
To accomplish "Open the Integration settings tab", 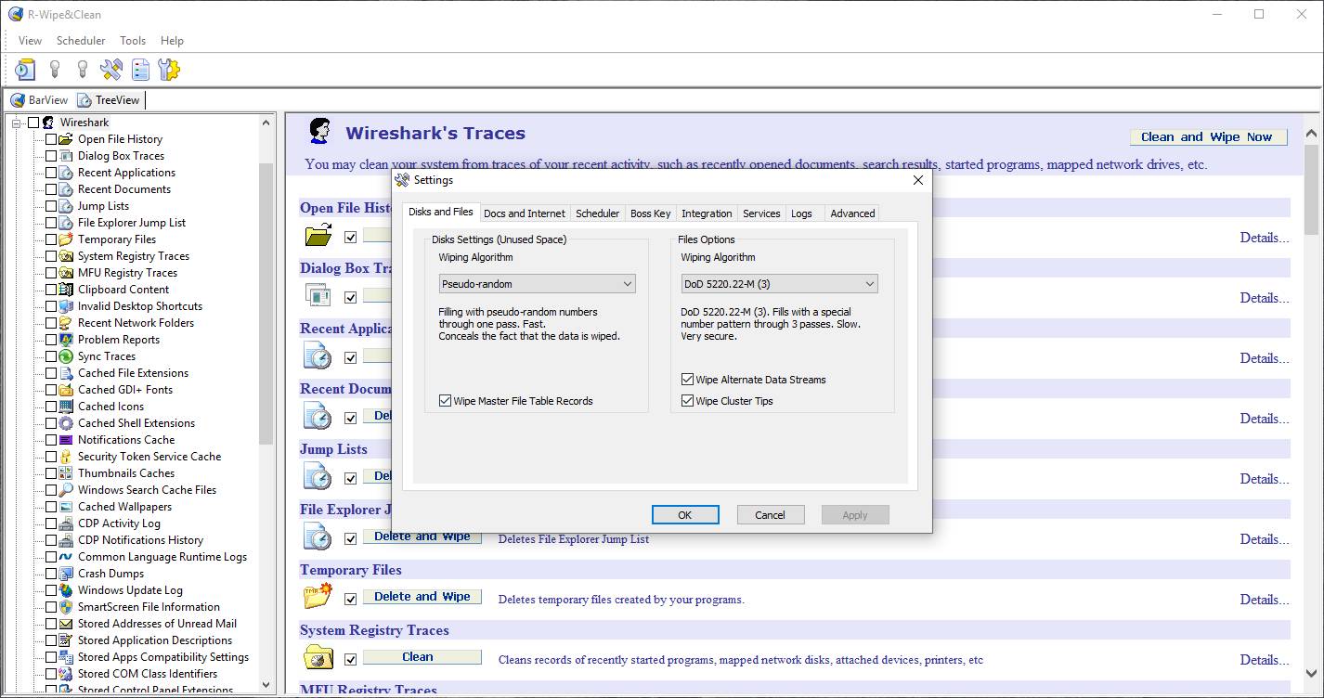I will coord(707,213).
